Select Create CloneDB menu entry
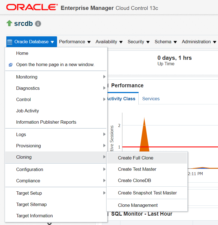Viewport: 218px width, 225px height. (x=134, y=180)
